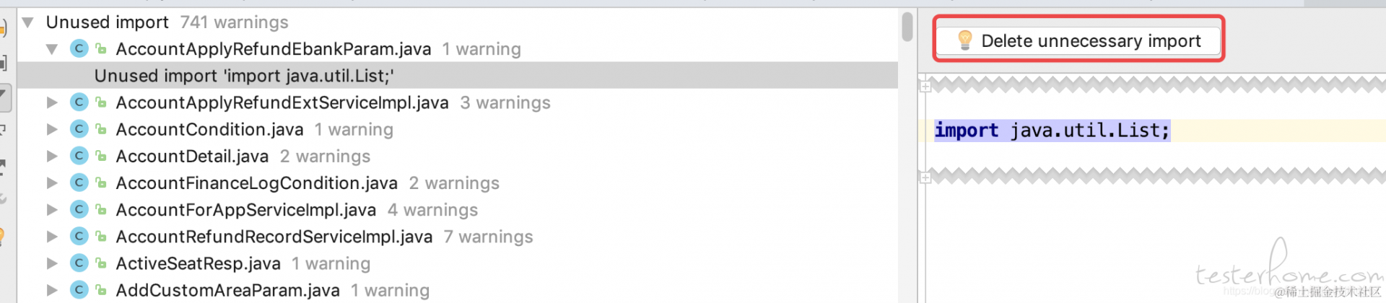Click the class icon of AccountDetail.java
The image size is (1386, 303).
tap(79, 156)
